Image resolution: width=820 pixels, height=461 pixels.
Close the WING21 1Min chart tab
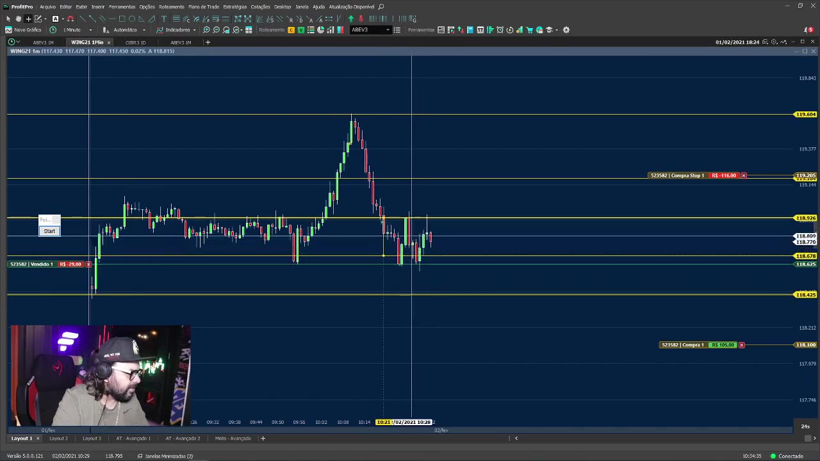(109, 42)
